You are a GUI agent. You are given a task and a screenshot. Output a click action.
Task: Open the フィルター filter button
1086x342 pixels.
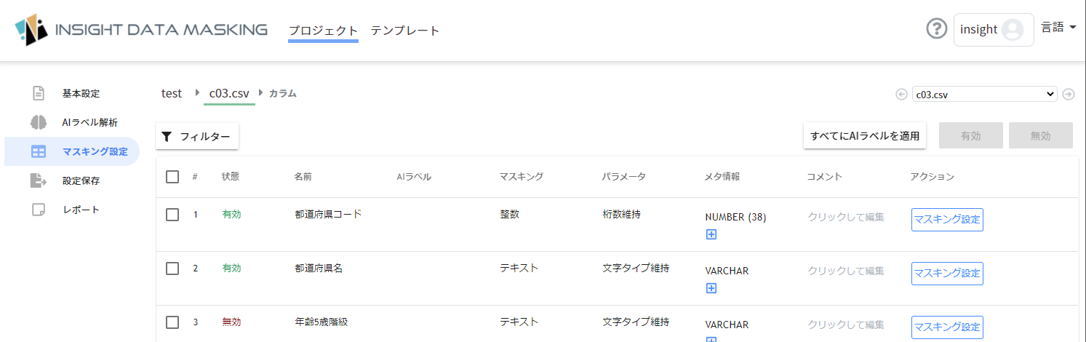click(x=197, y=136)
